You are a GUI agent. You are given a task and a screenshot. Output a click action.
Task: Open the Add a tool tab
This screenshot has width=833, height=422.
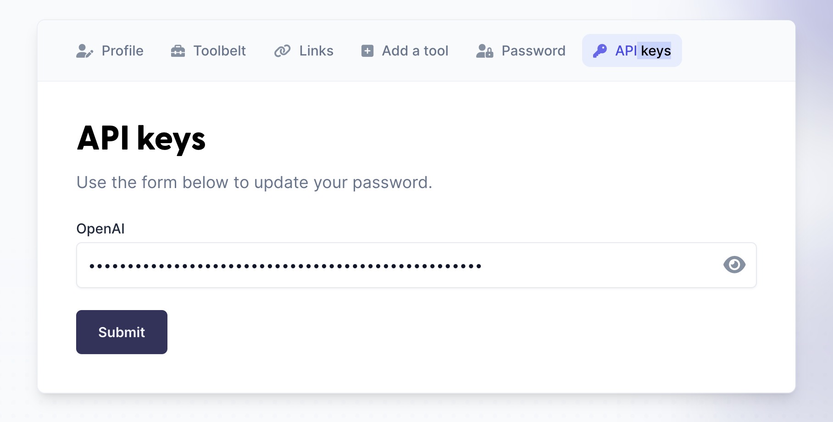[405, 50]
